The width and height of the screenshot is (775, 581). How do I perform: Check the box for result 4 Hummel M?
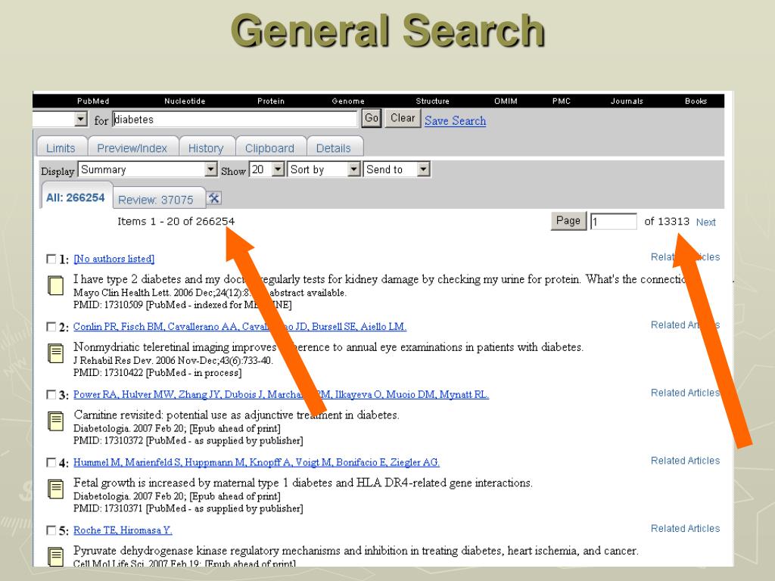51,462
